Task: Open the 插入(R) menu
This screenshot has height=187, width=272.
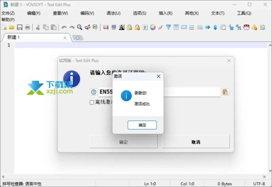Action: 166,13
